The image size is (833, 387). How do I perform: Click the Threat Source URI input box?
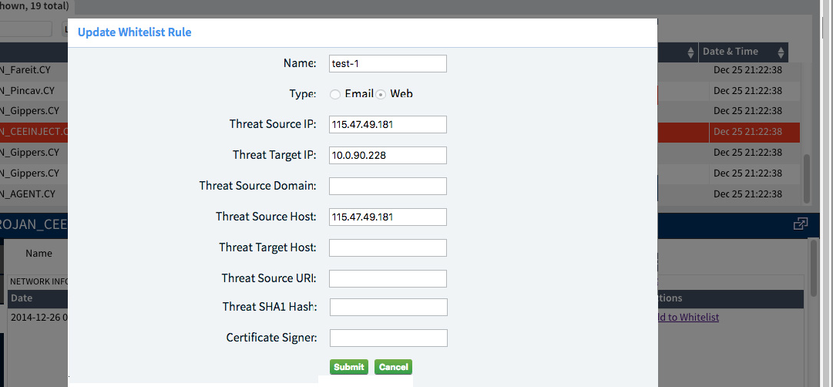(x=388, y=278)
